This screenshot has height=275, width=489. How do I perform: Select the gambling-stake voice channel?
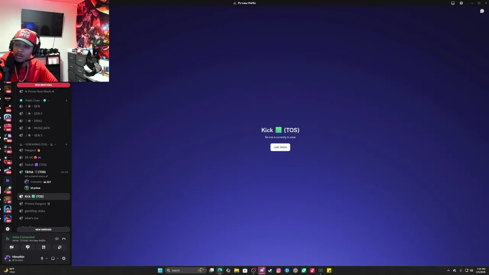coord(43,211)
